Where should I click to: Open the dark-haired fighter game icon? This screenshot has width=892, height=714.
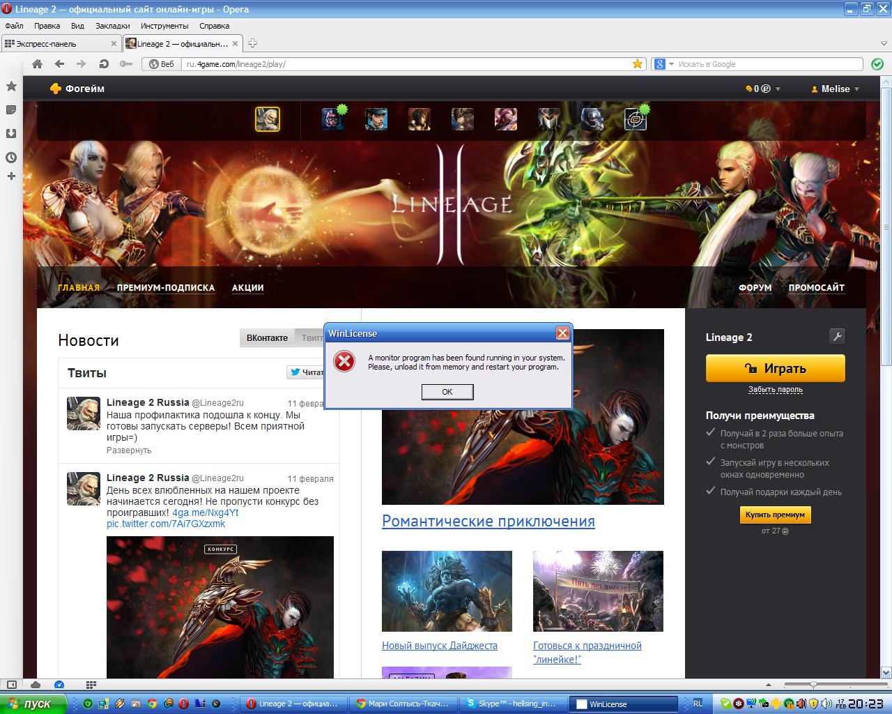tap(420, 119)
